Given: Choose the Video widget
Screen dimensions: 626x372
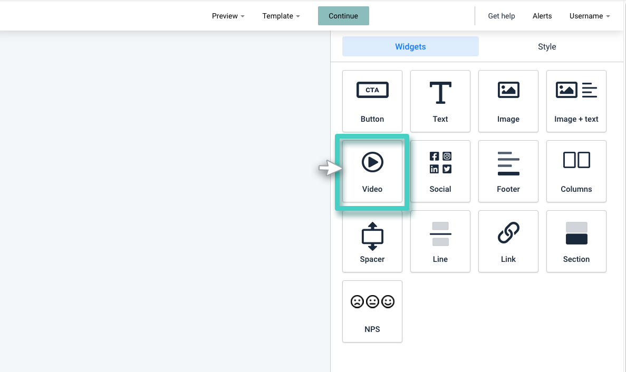Looking at the screenshot, I should (372, 171).
